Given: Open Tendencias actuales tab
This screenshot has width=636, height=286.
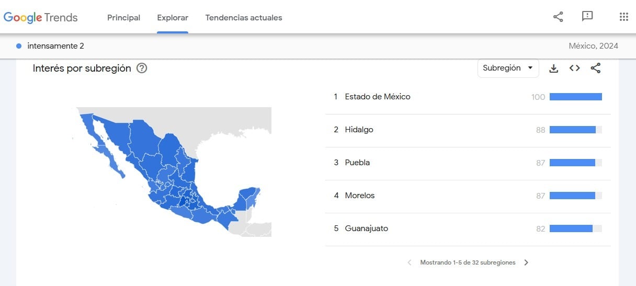Looking at the screenshot, I should click(x=244, y=18).
